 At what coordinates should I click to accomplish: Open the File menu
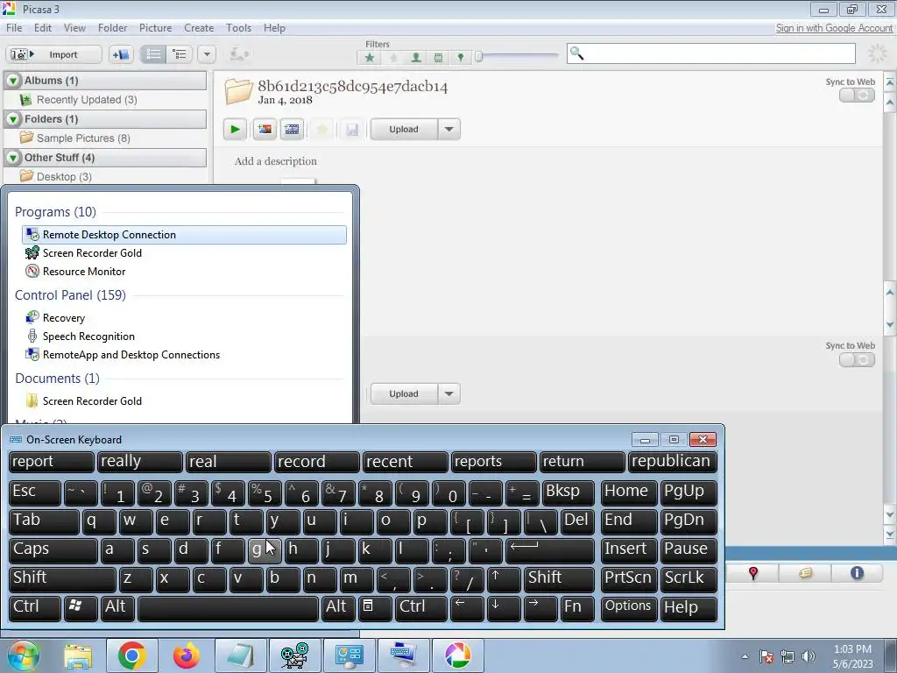pos(14,28)
